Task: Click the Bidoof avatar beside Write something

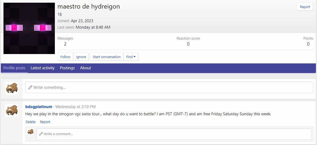Action: (x=12, y=88)
